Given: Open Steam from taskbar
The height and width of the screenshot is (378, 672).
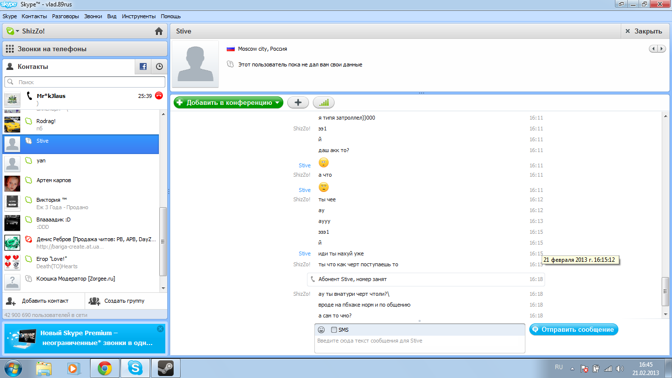Looking at the screenshot, I should click(165, 368).
